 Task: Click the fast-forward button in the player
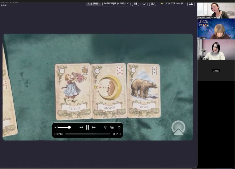[94, 127]
